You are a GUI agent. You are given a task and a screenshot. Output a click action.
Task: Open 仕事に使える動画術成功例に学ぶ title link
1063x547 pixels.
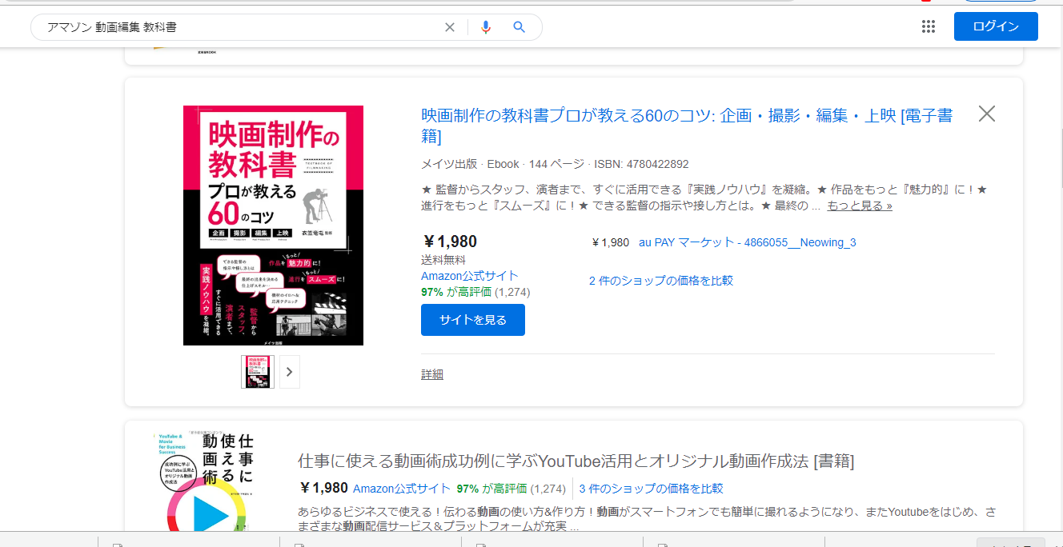coord(576,461)
